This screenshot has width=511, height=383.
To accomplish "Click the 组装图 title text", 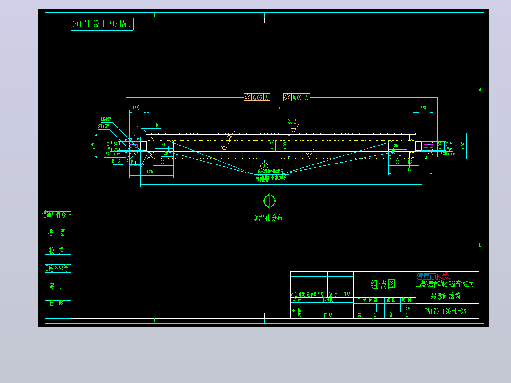I will (383, 284).
